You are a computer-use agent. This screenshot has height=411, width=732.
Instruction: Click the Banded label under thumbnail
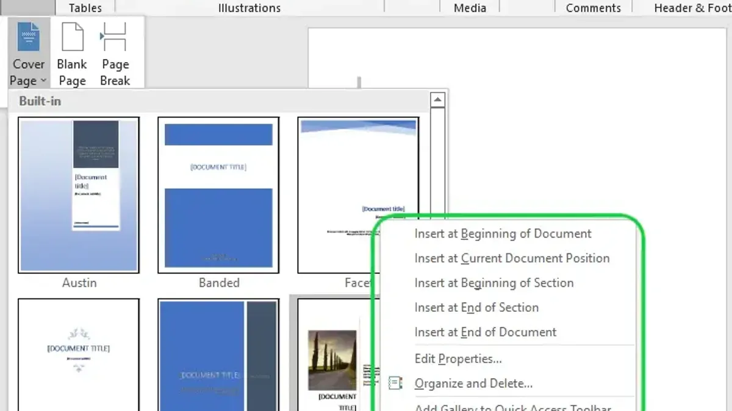click(x=219, y=283)
